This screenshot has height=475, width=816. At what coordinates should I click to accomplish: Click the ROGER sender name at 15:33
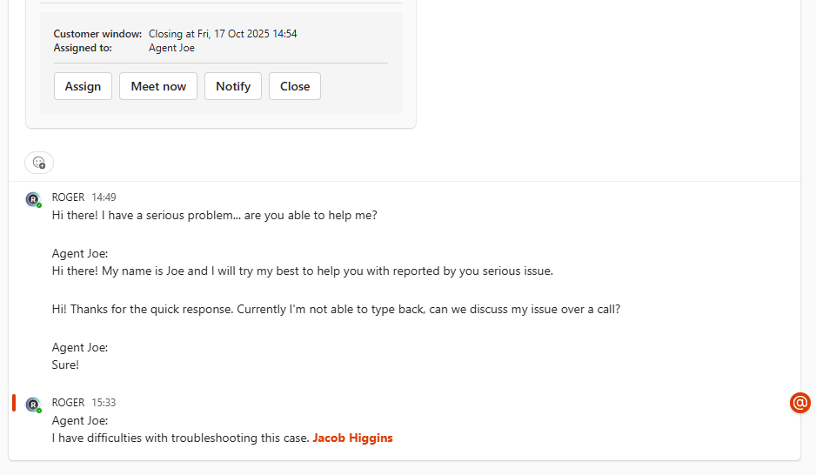click(68, 403)
